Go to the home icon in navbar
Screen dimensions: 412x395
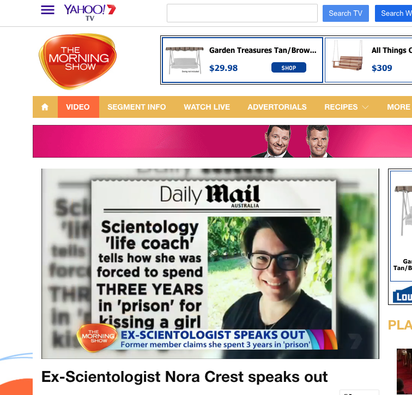click(45, 107)
